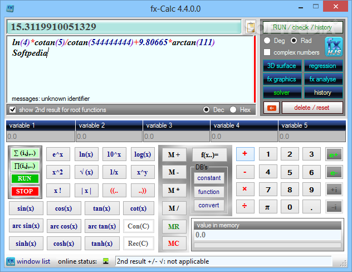Image resolution: width=352 pixels, height=272 pixels.
Task: Click the red STOP button
Action: (x=25, y=191)
